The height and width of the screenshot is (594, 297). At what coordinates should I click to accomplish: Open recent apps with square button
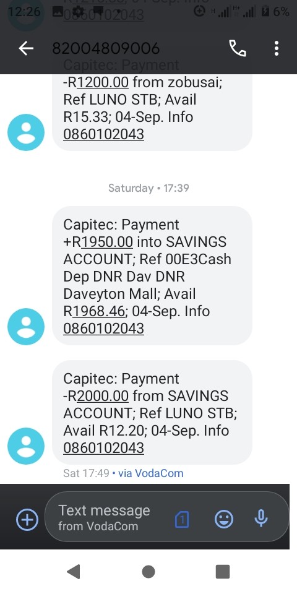223,571
